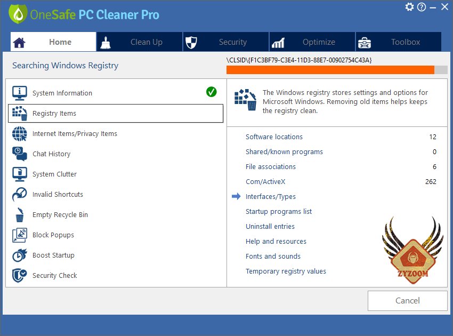The image size is (453, 336).
Task: Click the System Clutter monitor icon
Action: tap(20, 174)
